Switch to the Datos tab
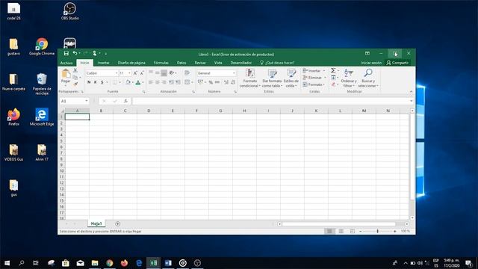This screenshot has height=269, width=478. point(181,63)
